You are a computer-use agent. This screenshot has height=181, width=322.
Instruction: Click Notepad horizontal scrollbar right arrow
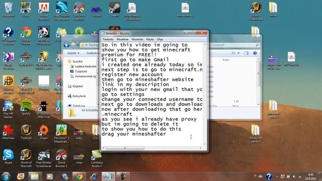pos(201,148)
